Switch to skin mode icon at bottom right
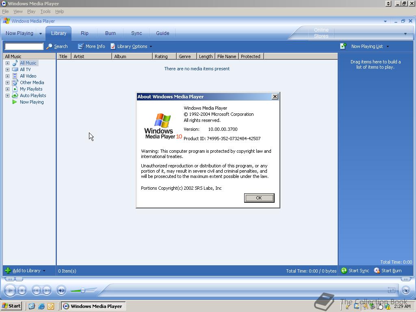The image size is (416, 312). [406, 290]
